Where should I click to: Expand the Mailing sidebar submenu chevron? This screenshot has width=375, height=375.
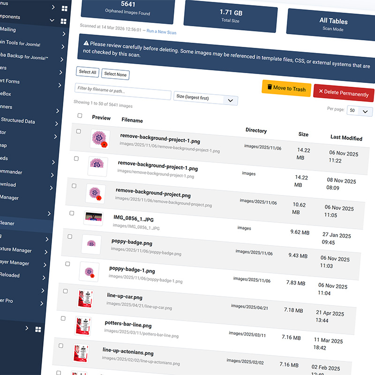(x=63, y=34)
